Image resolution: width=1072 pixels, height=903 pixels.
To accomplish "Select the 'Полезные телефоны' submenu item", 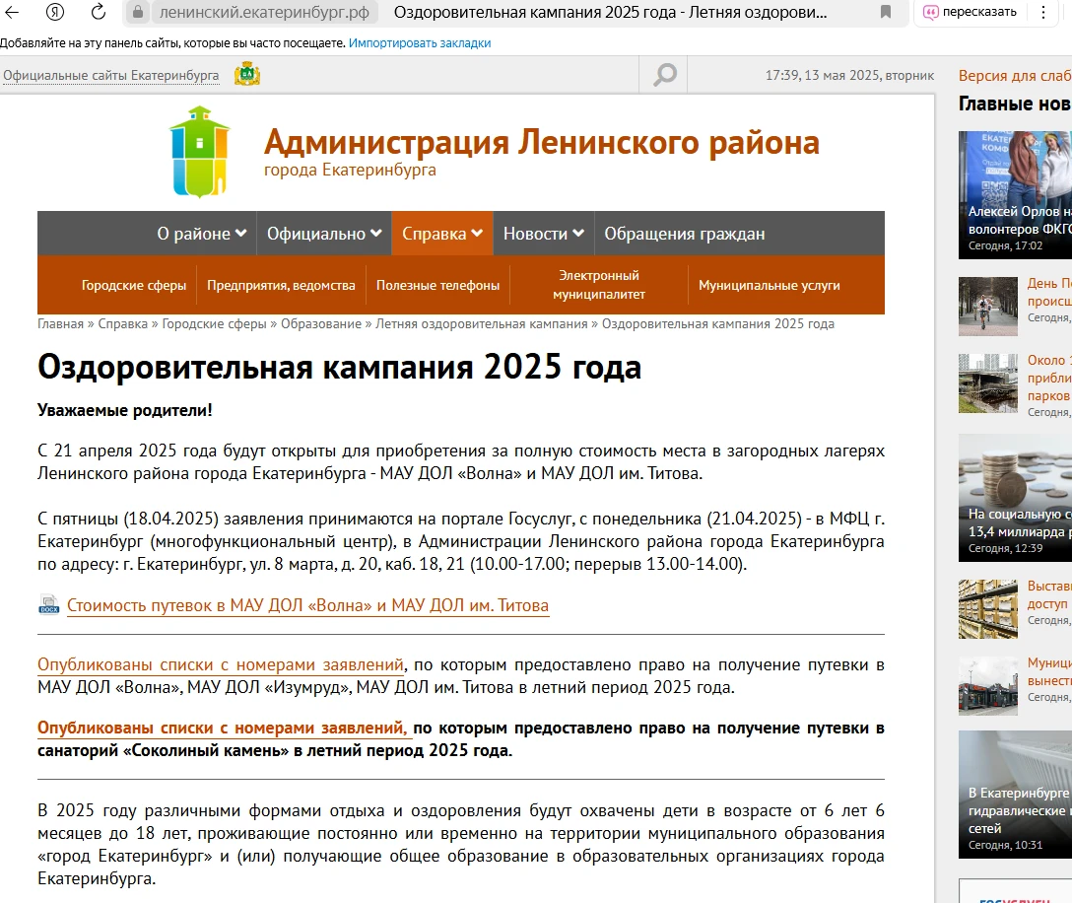I will click(x=437, y=285).
